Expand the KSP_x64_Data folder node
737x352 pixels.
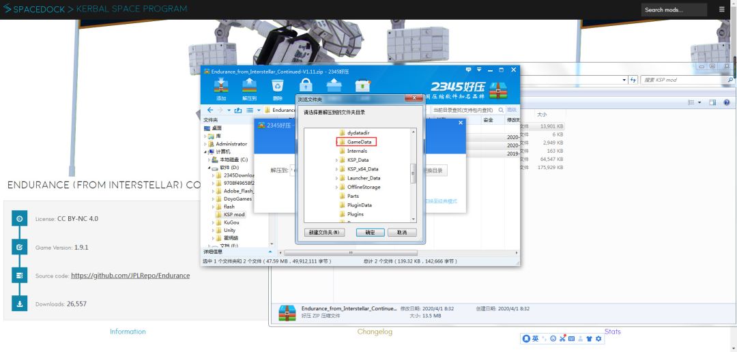pyautogui.click(x=336, y=168)
